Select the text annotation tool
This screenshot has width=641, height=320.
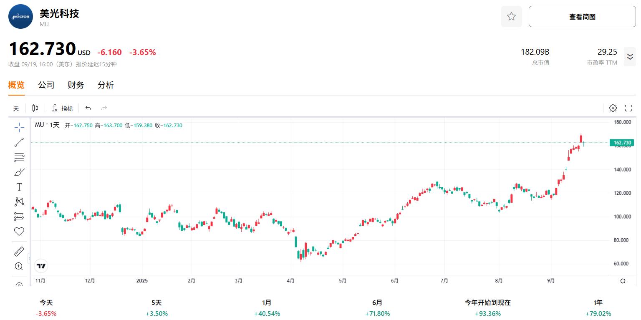coord(19,186)
